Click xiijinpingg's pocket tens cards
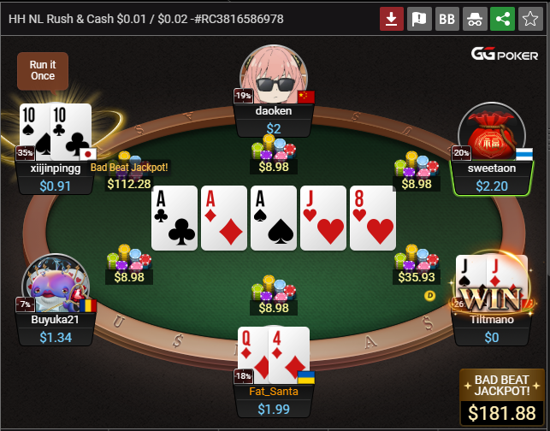This screenshot has height=431, width=550. click(56, 132)
